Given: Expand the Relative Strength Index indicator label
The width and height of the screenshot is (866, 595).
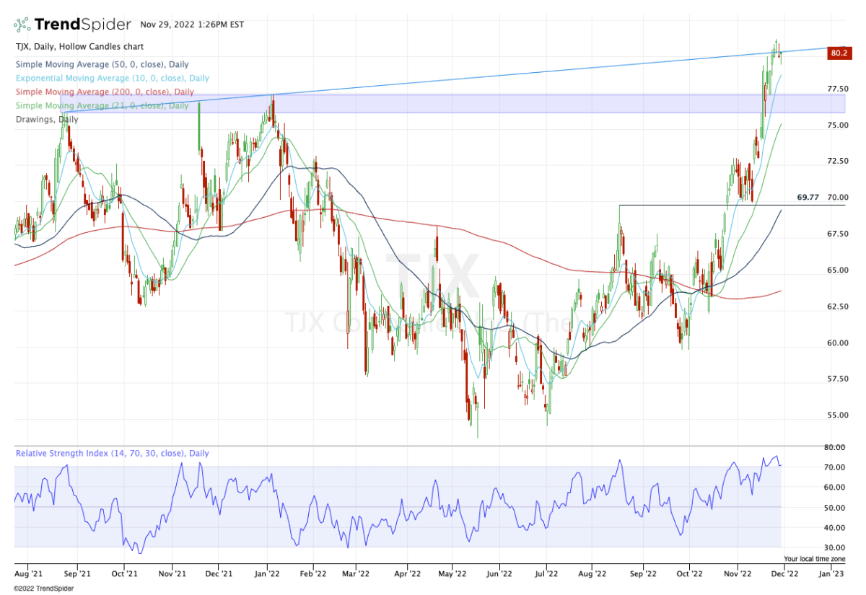Looking at the screenshot, I should [112, 454].
